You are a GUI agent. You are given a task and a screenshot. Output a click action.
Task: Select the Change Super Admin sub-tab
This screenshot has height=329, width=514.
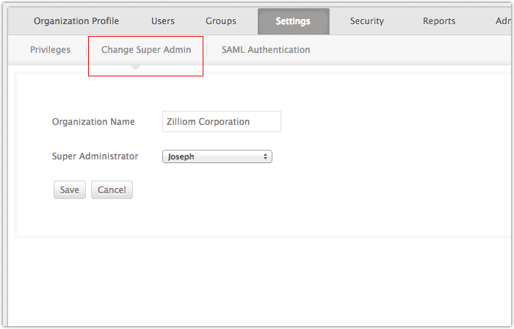coord(146,50)
